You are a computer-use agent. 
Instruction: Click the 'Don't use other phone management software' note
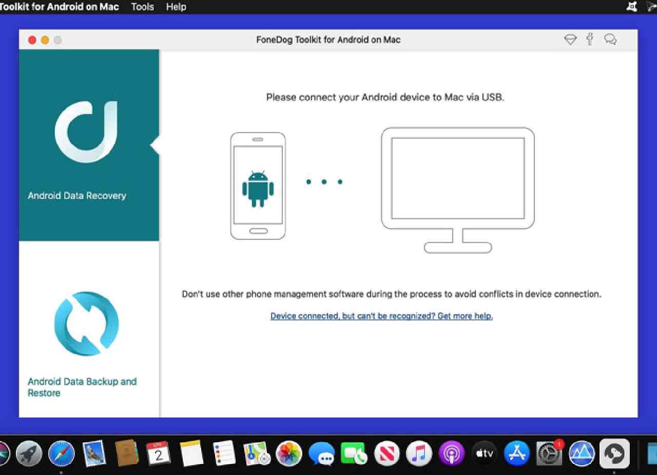391,294
